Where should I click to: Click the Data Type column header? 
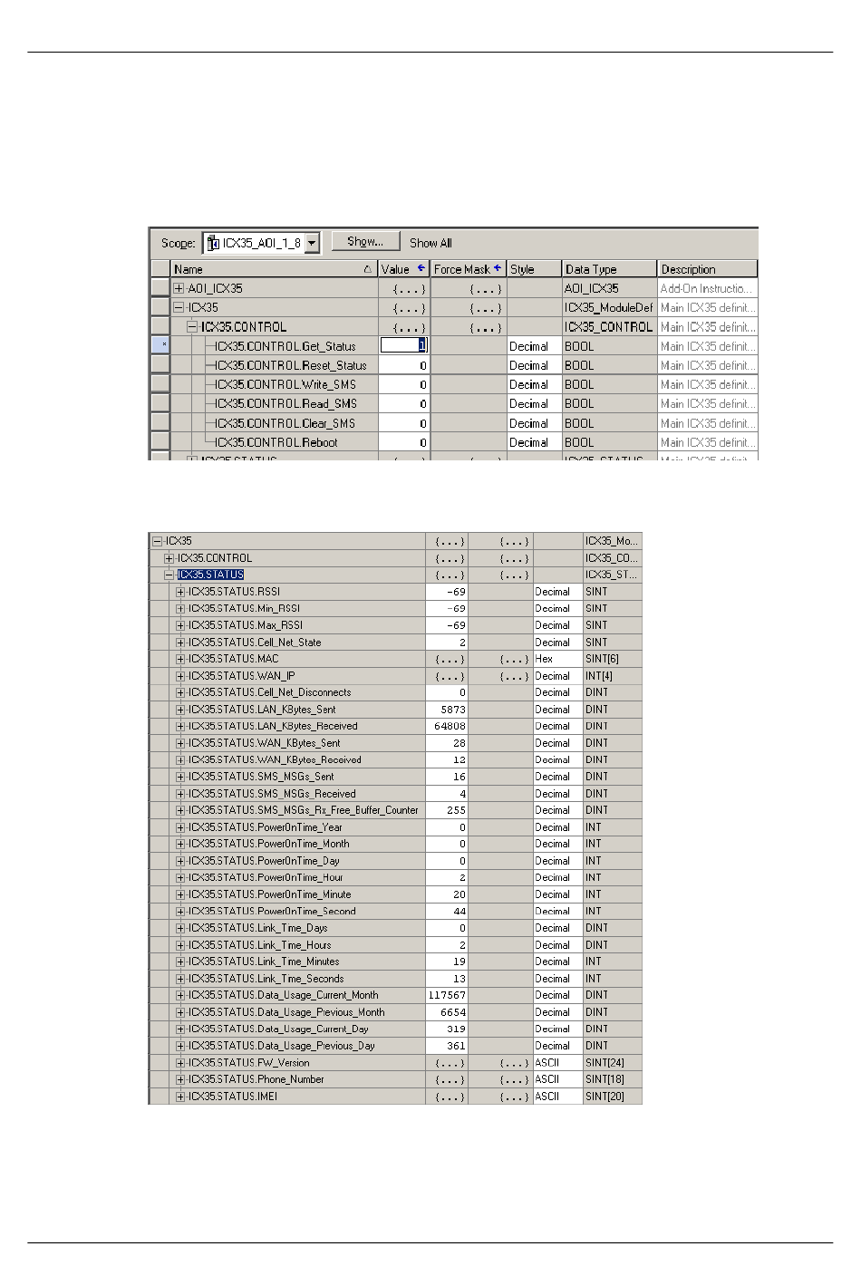609,269
